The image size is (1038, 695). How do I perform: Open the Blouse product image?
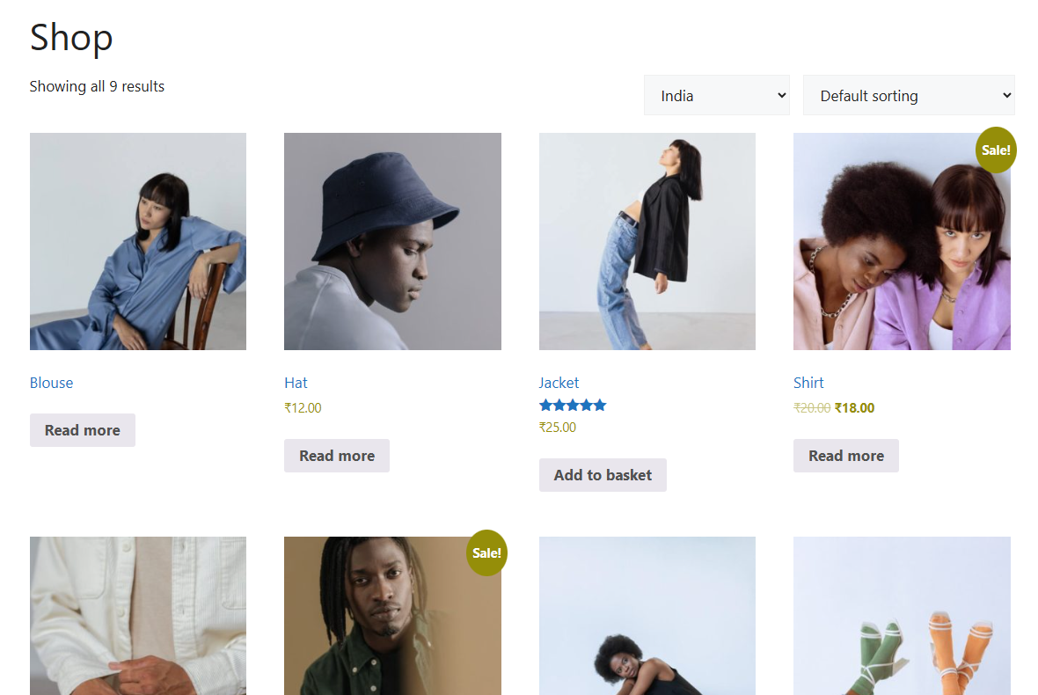138,241
